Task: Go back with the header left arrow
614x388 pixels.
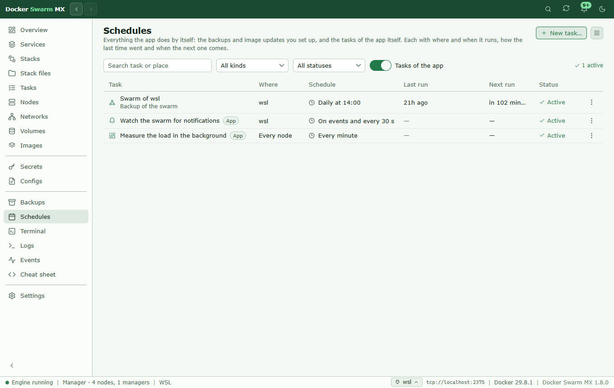Action: point(76,9)
